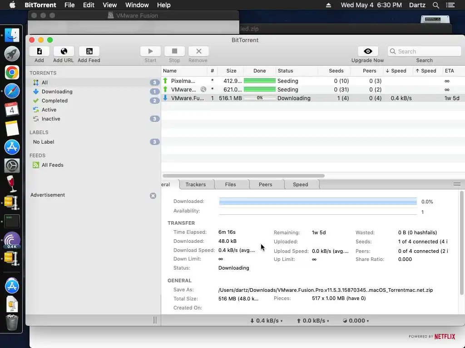Open Launchpad rocket in Dock

pos(12,54)
